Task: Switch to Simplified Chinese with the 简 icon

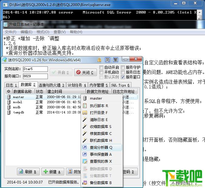Action: (x=107, y=60)
